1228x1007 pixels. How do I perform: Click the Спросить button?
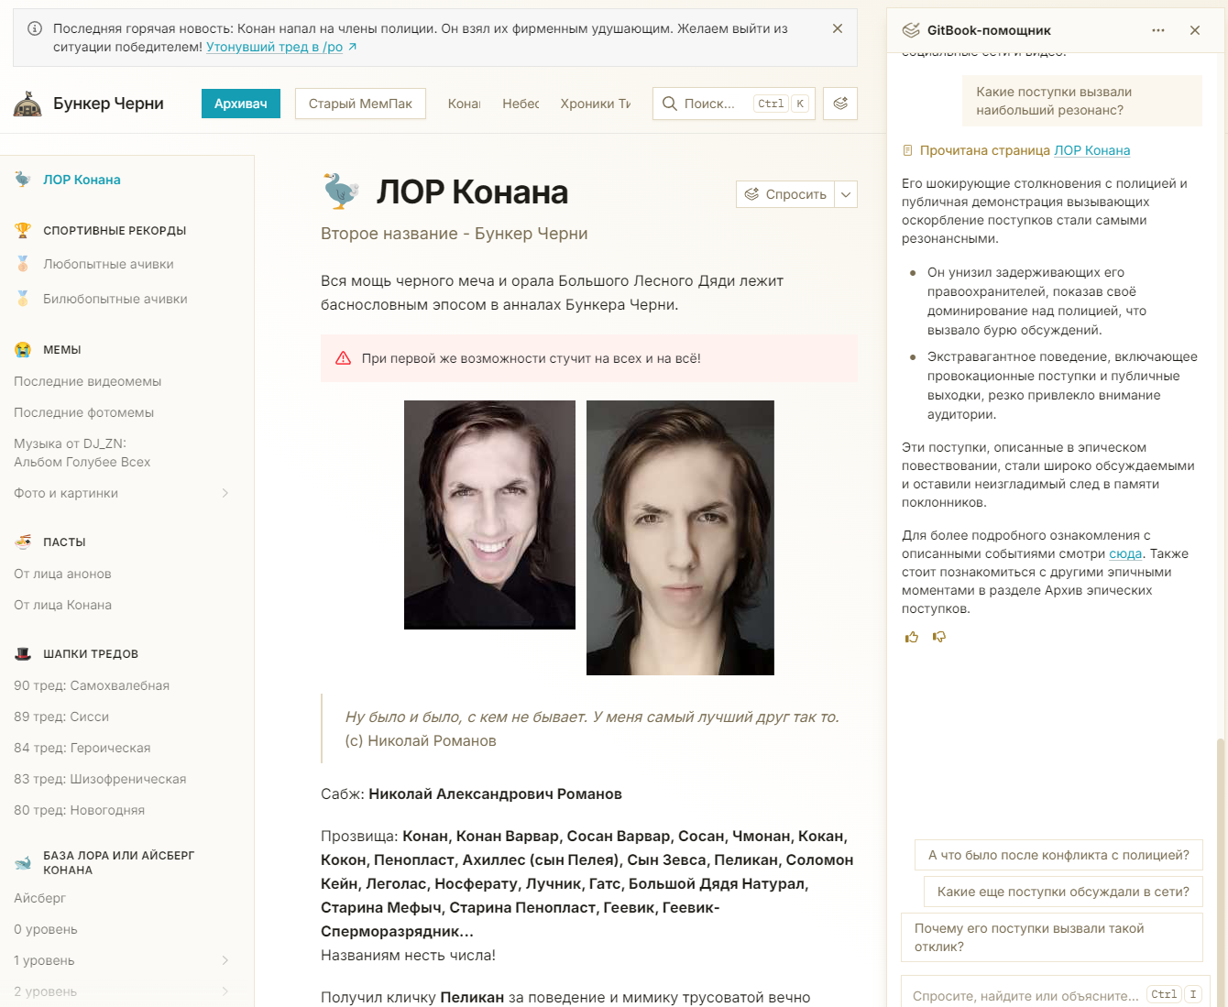tap(785, 194)
